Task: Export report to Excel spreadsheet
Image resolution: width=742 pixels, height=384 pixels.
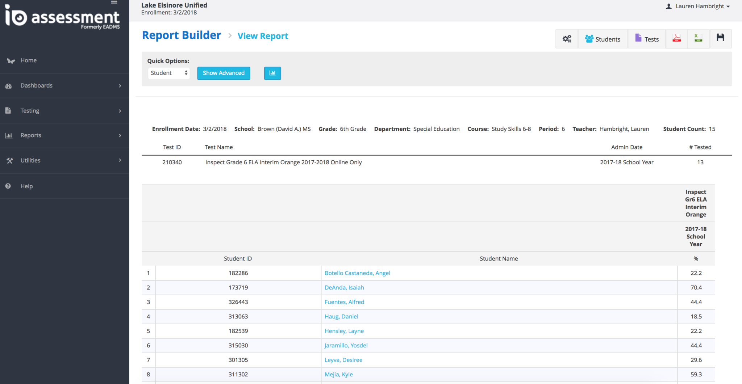Action: (698, 38)
